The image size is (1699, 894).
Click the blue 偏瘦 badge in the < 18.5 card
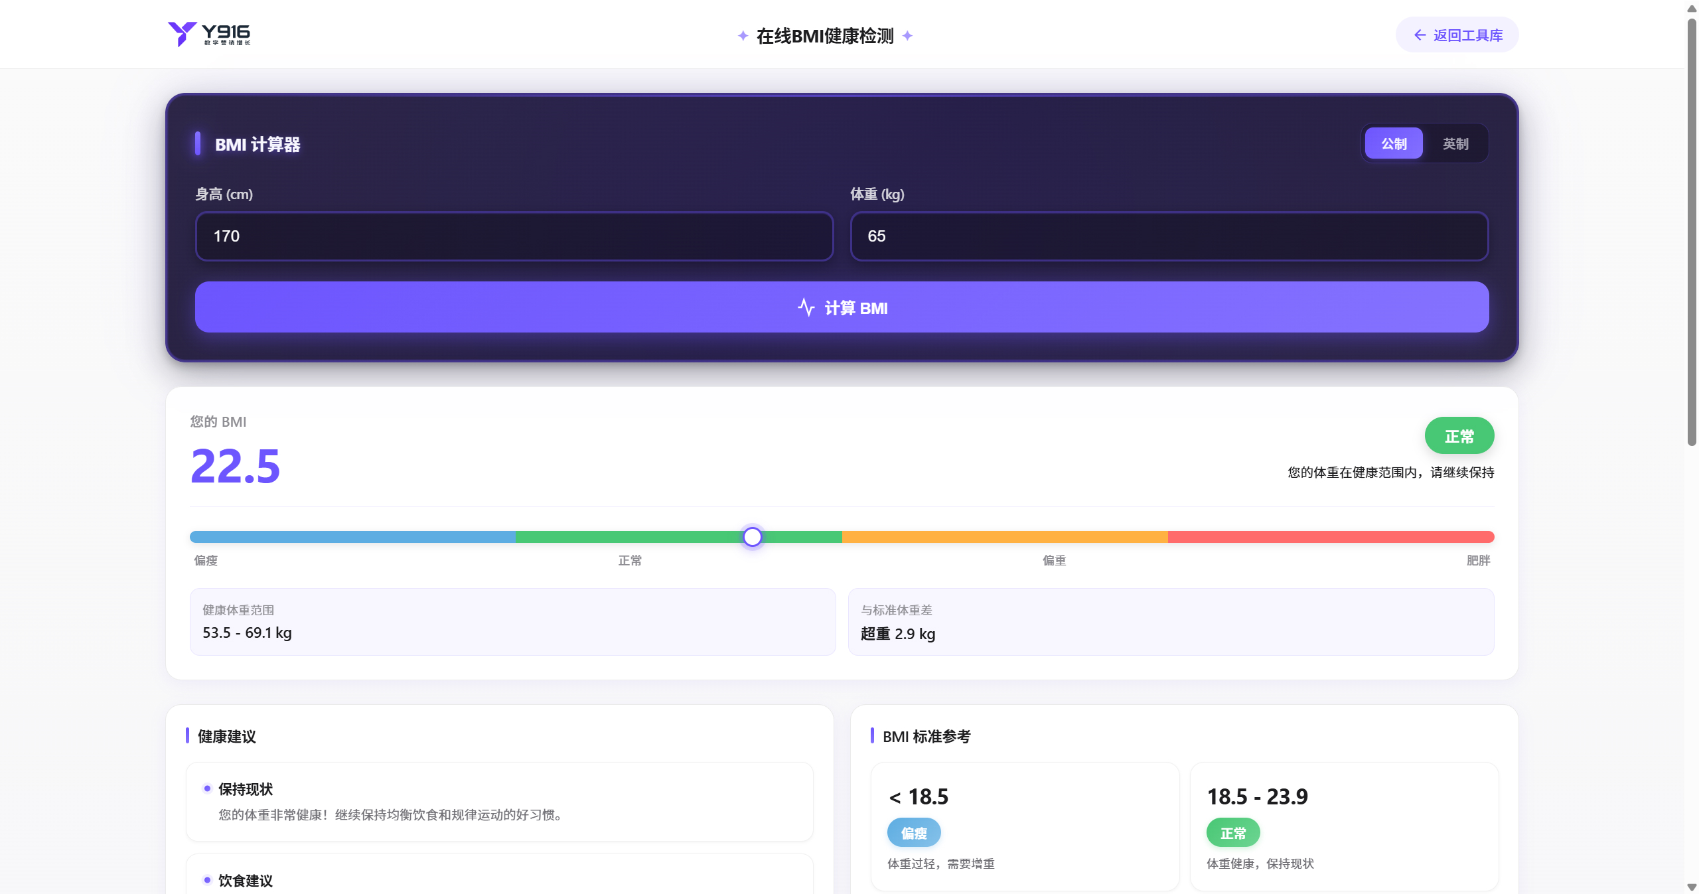click(914, 833)
